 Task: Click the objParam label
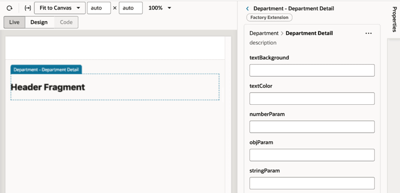point(261,143)
